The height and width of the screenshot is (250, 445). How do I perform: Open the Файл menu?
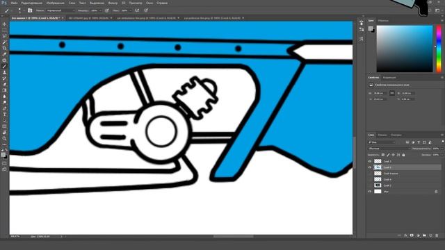pos(14,3)
